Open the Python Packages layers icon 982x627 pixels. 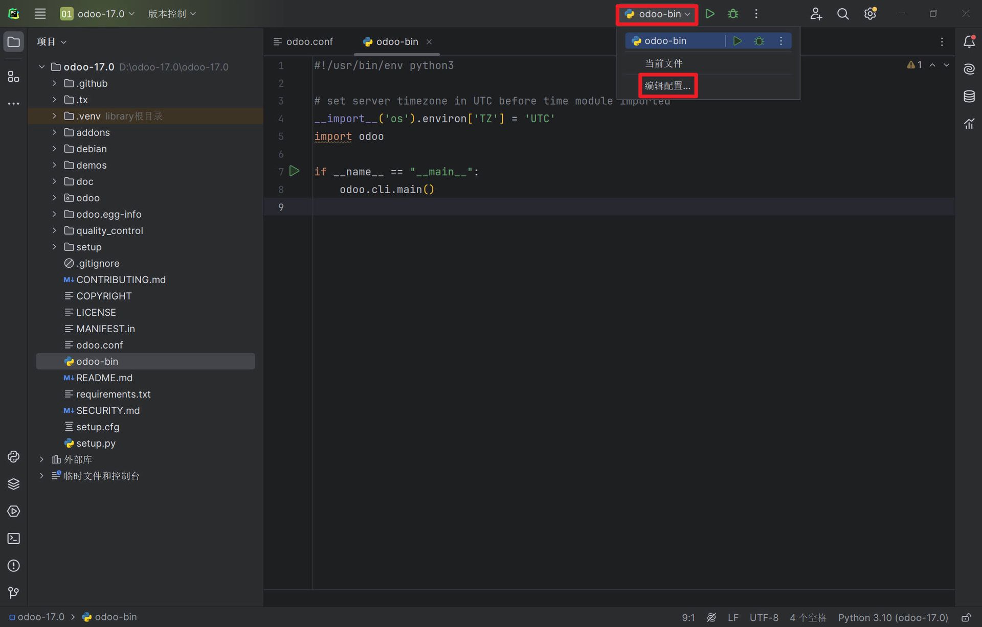click(14, 483)
